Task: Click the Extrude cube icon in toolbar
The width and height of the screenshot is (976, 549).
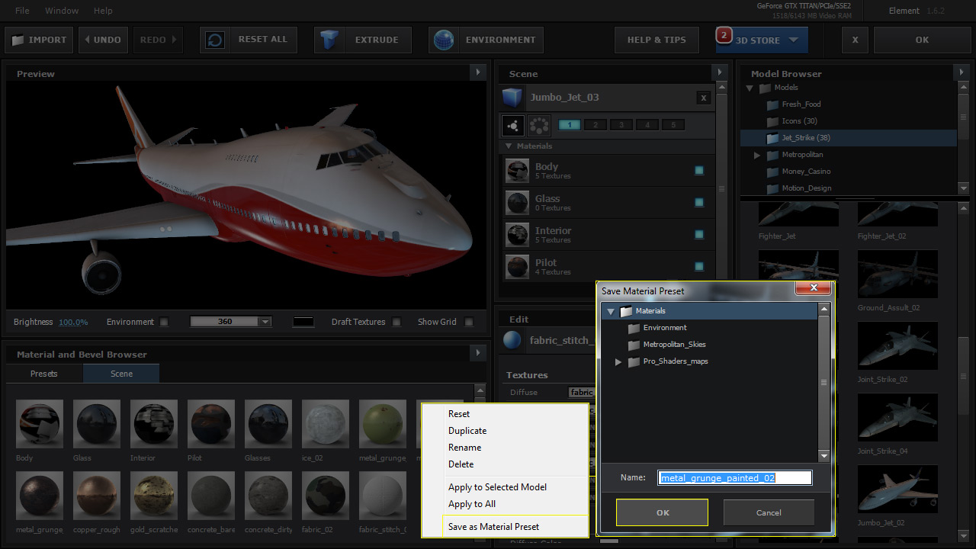Action: [x=329, y=40]
